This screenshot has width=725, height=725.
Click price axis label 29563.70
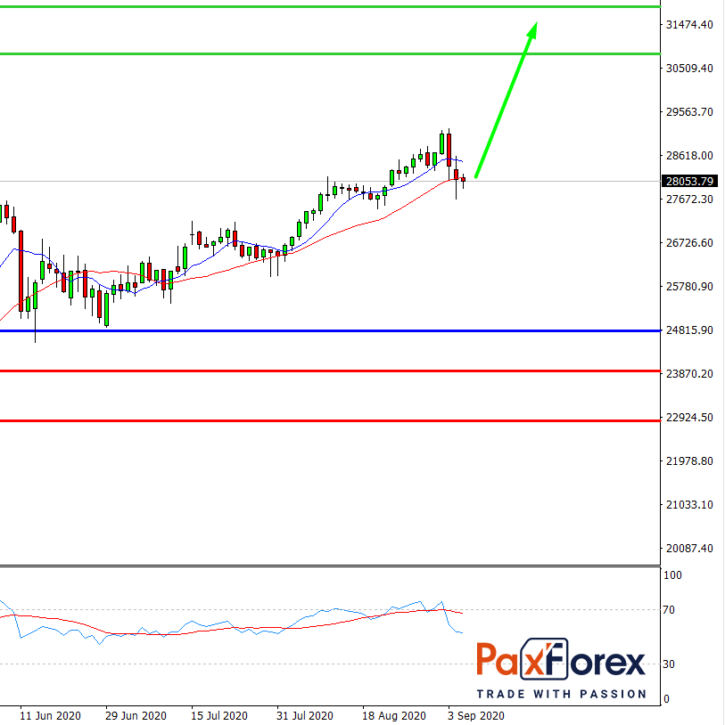tap(689, 112)
